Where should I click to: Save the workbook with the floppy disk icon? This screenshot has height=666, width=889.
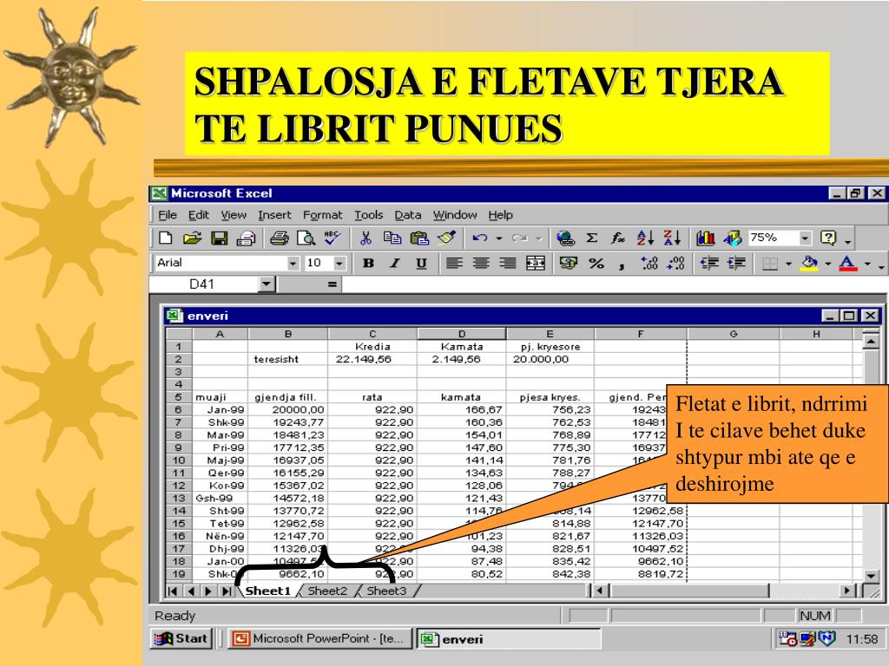[x=220, y=238]
